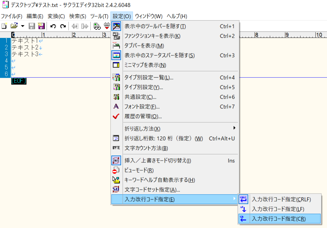Viewport: 327px width, 228px height.
Task: Open font settings (フォント設定) dialog
Action: 142,107
